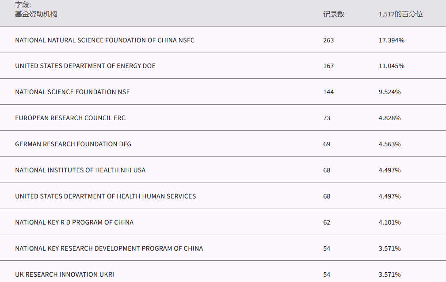Open National Institutes of Health NIH USA
The height and width of the screenshot is (282, 446).
tap(80, 170)
